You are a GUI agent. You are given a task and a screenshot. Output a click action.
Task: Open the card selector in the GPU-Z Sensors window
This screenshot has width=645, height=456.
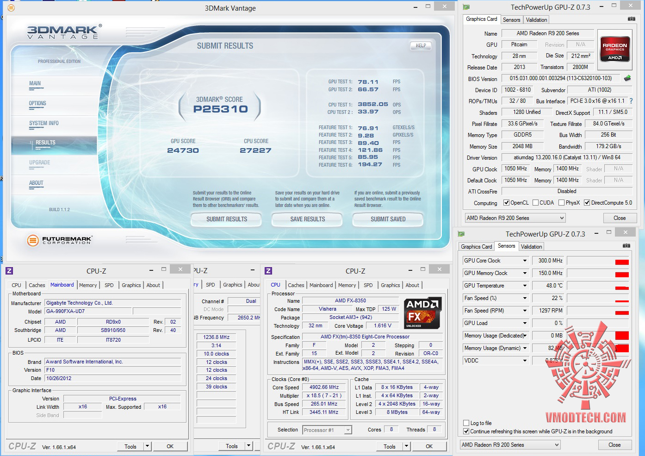click(510, 445)
